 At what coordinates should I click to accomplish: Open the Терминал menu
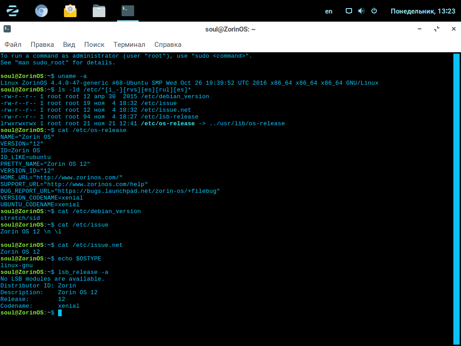(x=129, y=45)
